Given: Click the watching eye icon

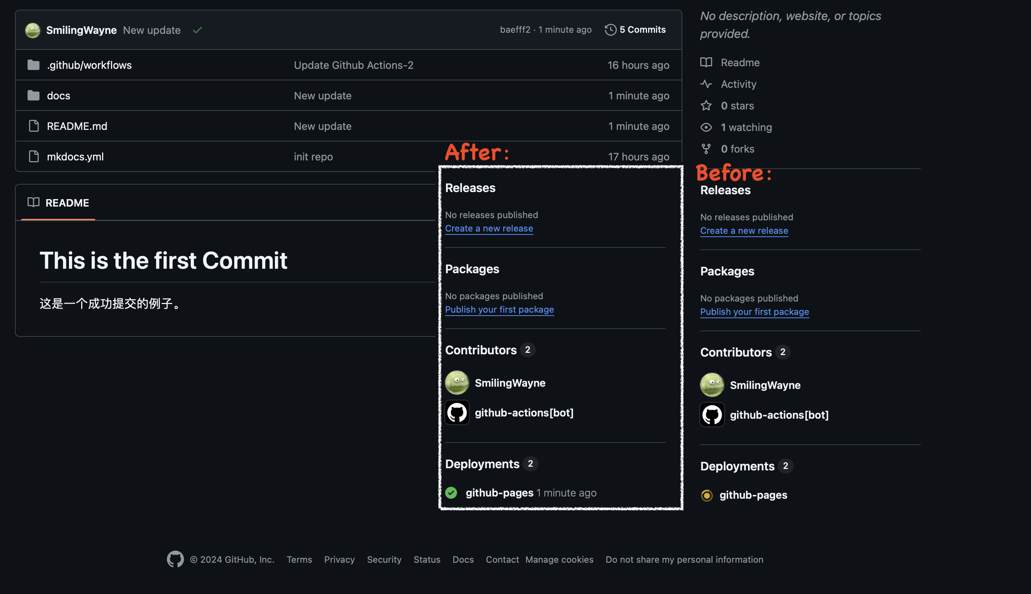Looking at the screenshot, I should click(706, 127).
